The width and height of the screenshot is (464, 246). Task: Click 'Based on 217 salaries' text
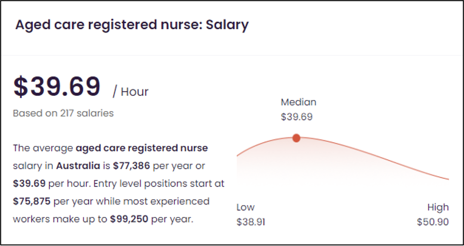tap(63, 113)
